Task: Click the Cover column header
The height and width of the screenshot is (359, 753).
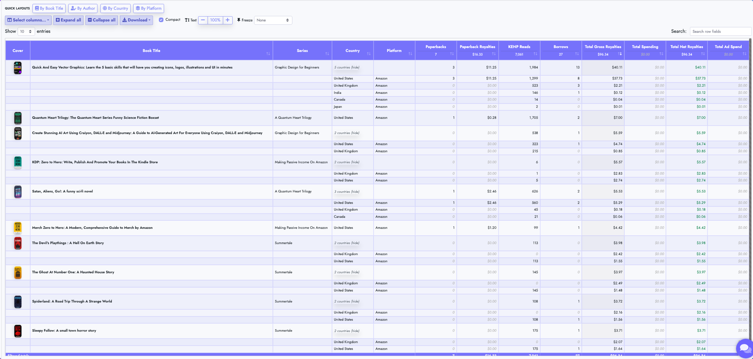Action: coord(18,50)
